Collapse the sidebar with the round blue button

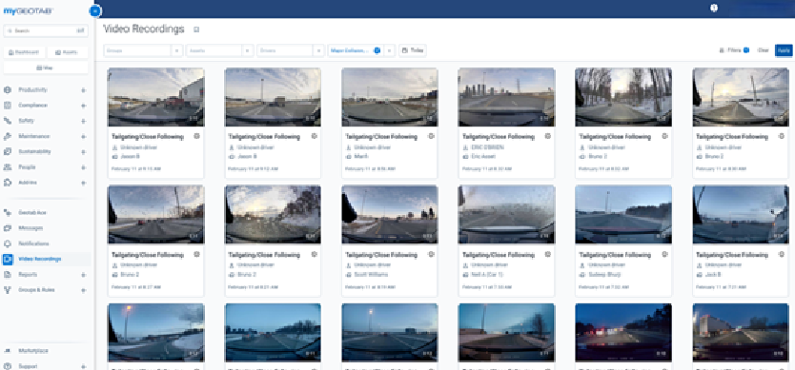(x=94, y=10)
